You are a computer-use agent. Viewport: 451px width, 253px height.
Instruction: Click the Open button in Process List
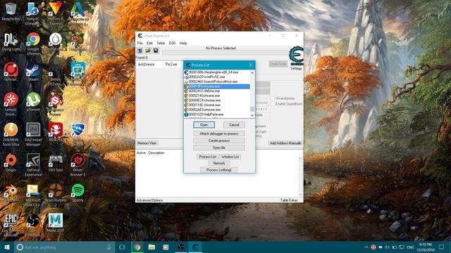pos(204,125)
